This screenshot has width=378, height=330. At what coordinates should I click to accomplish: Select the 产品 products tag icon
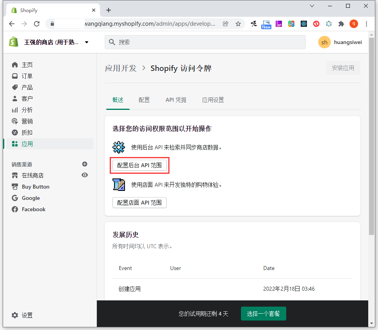[15, 87]
